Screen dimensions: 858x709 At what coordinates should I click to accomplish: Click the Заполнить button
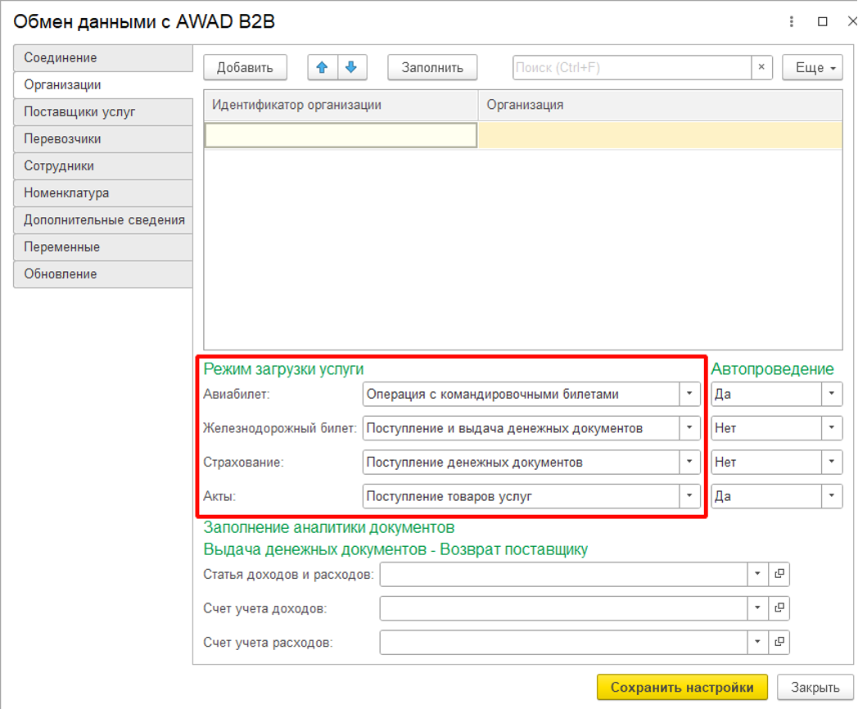(x=432, y=67)
